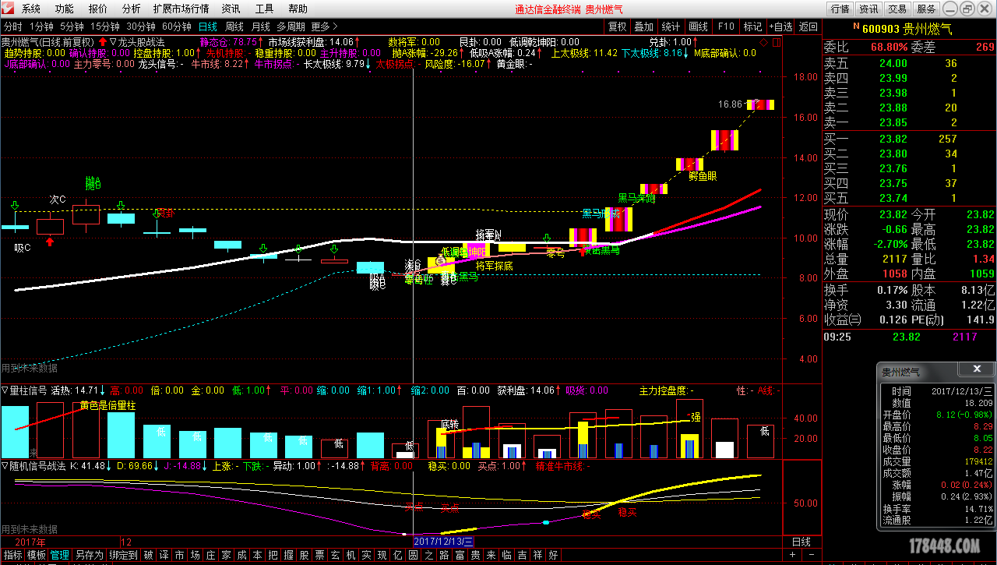Select the 1分钟 period tab
The width and height of the screenshot is (997, 565).
pyautogui.click(x=41, y=26)
